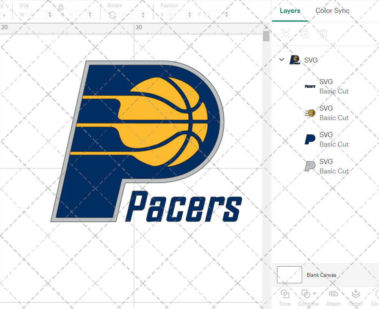Click Basic Cut under gray P layer
This screenshot has width=379, height=309.
(334, 171)
